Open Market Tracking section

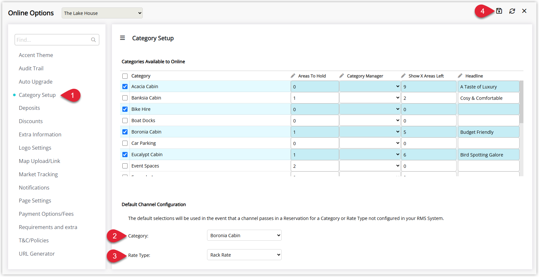[x=38, y=174]
